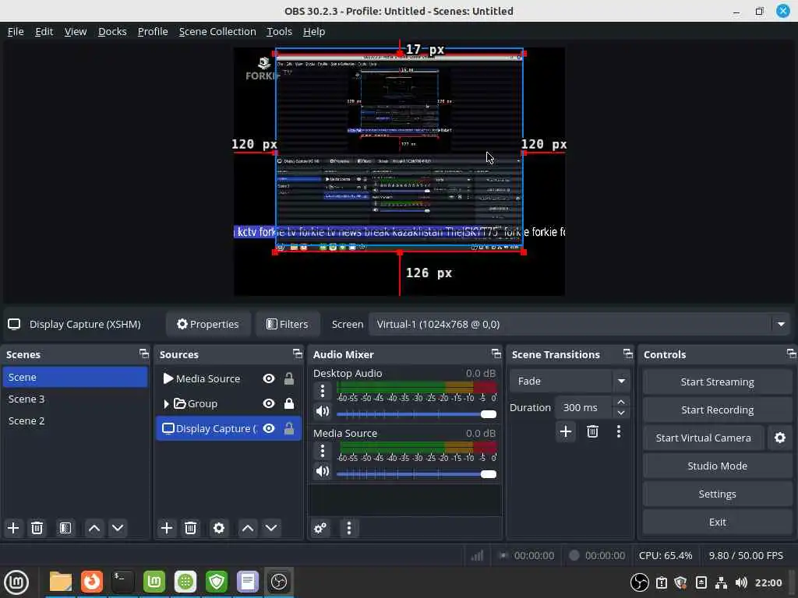Increase transition duration stepper up

coord(621,402)
